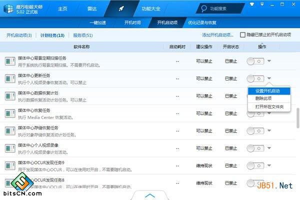Image resolution: width=300 pixels, height=200 pixels.
Task: Click icon of 媒体中心恢复任务
Action: click(10, 113)
